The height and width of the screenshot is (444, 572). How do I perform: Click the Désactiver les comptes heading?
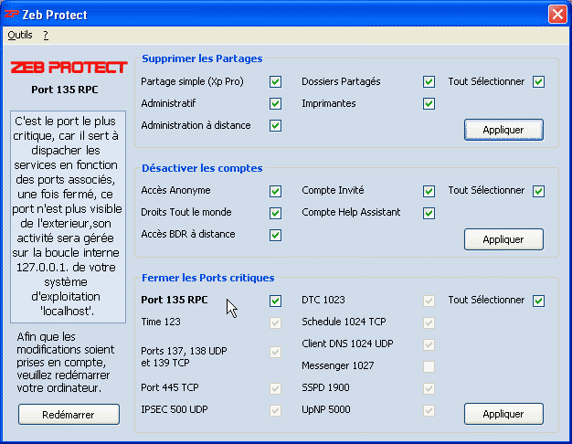[x=202, y=168]
